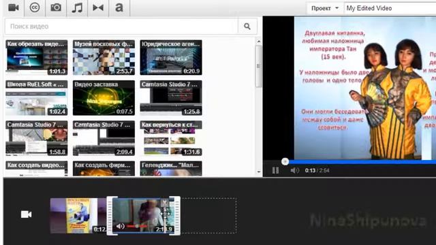Open the Creative Commons videos tab
This screenshot has height=245, width=436.
click(35, 7)
